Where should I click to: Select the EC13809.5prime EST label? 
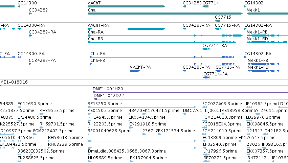220,138
